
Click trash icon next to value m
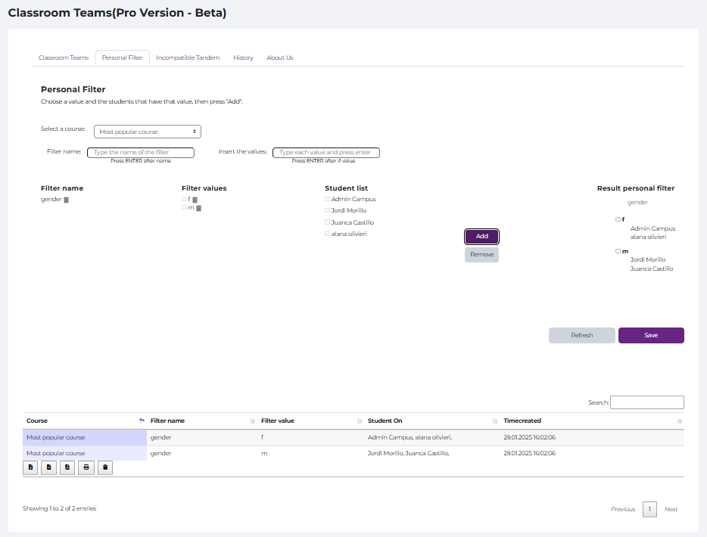click(x=198, y=208)
